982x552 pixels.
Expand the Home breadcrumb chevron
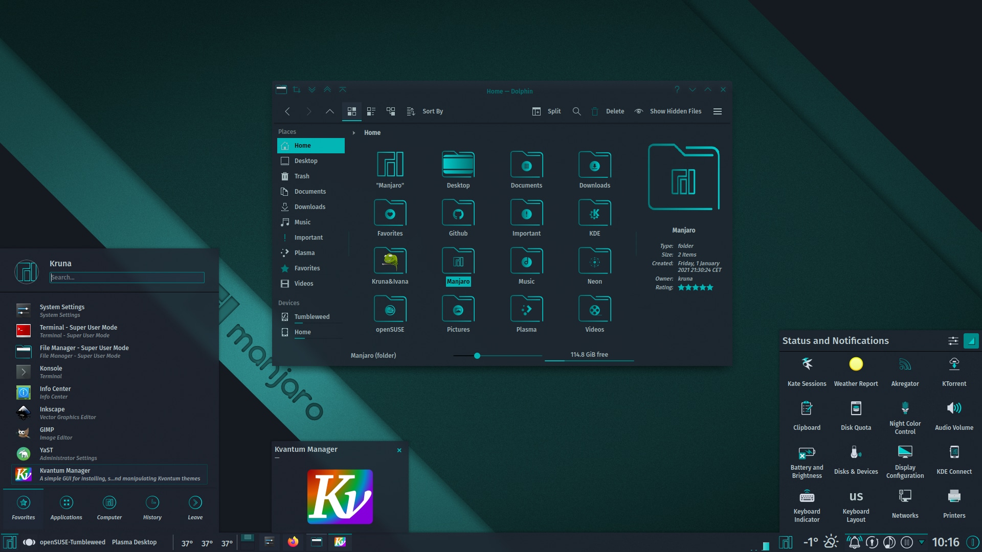click(353, 132)
